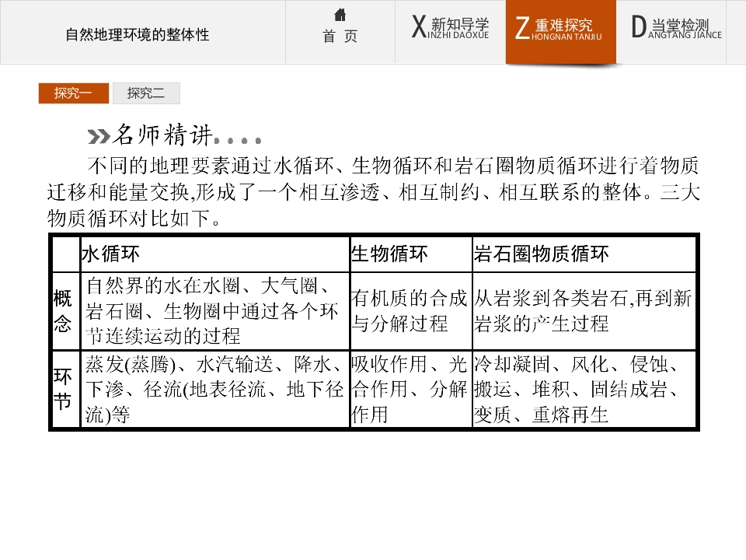The width and height of the screenshot is (746, 560).
Task: Open the 新知导学 section tab
Action: tap(450, 32)
